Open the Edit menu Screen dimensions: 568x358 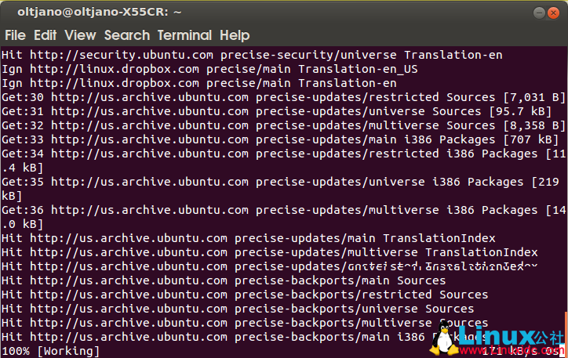click(x=45, y=35)
